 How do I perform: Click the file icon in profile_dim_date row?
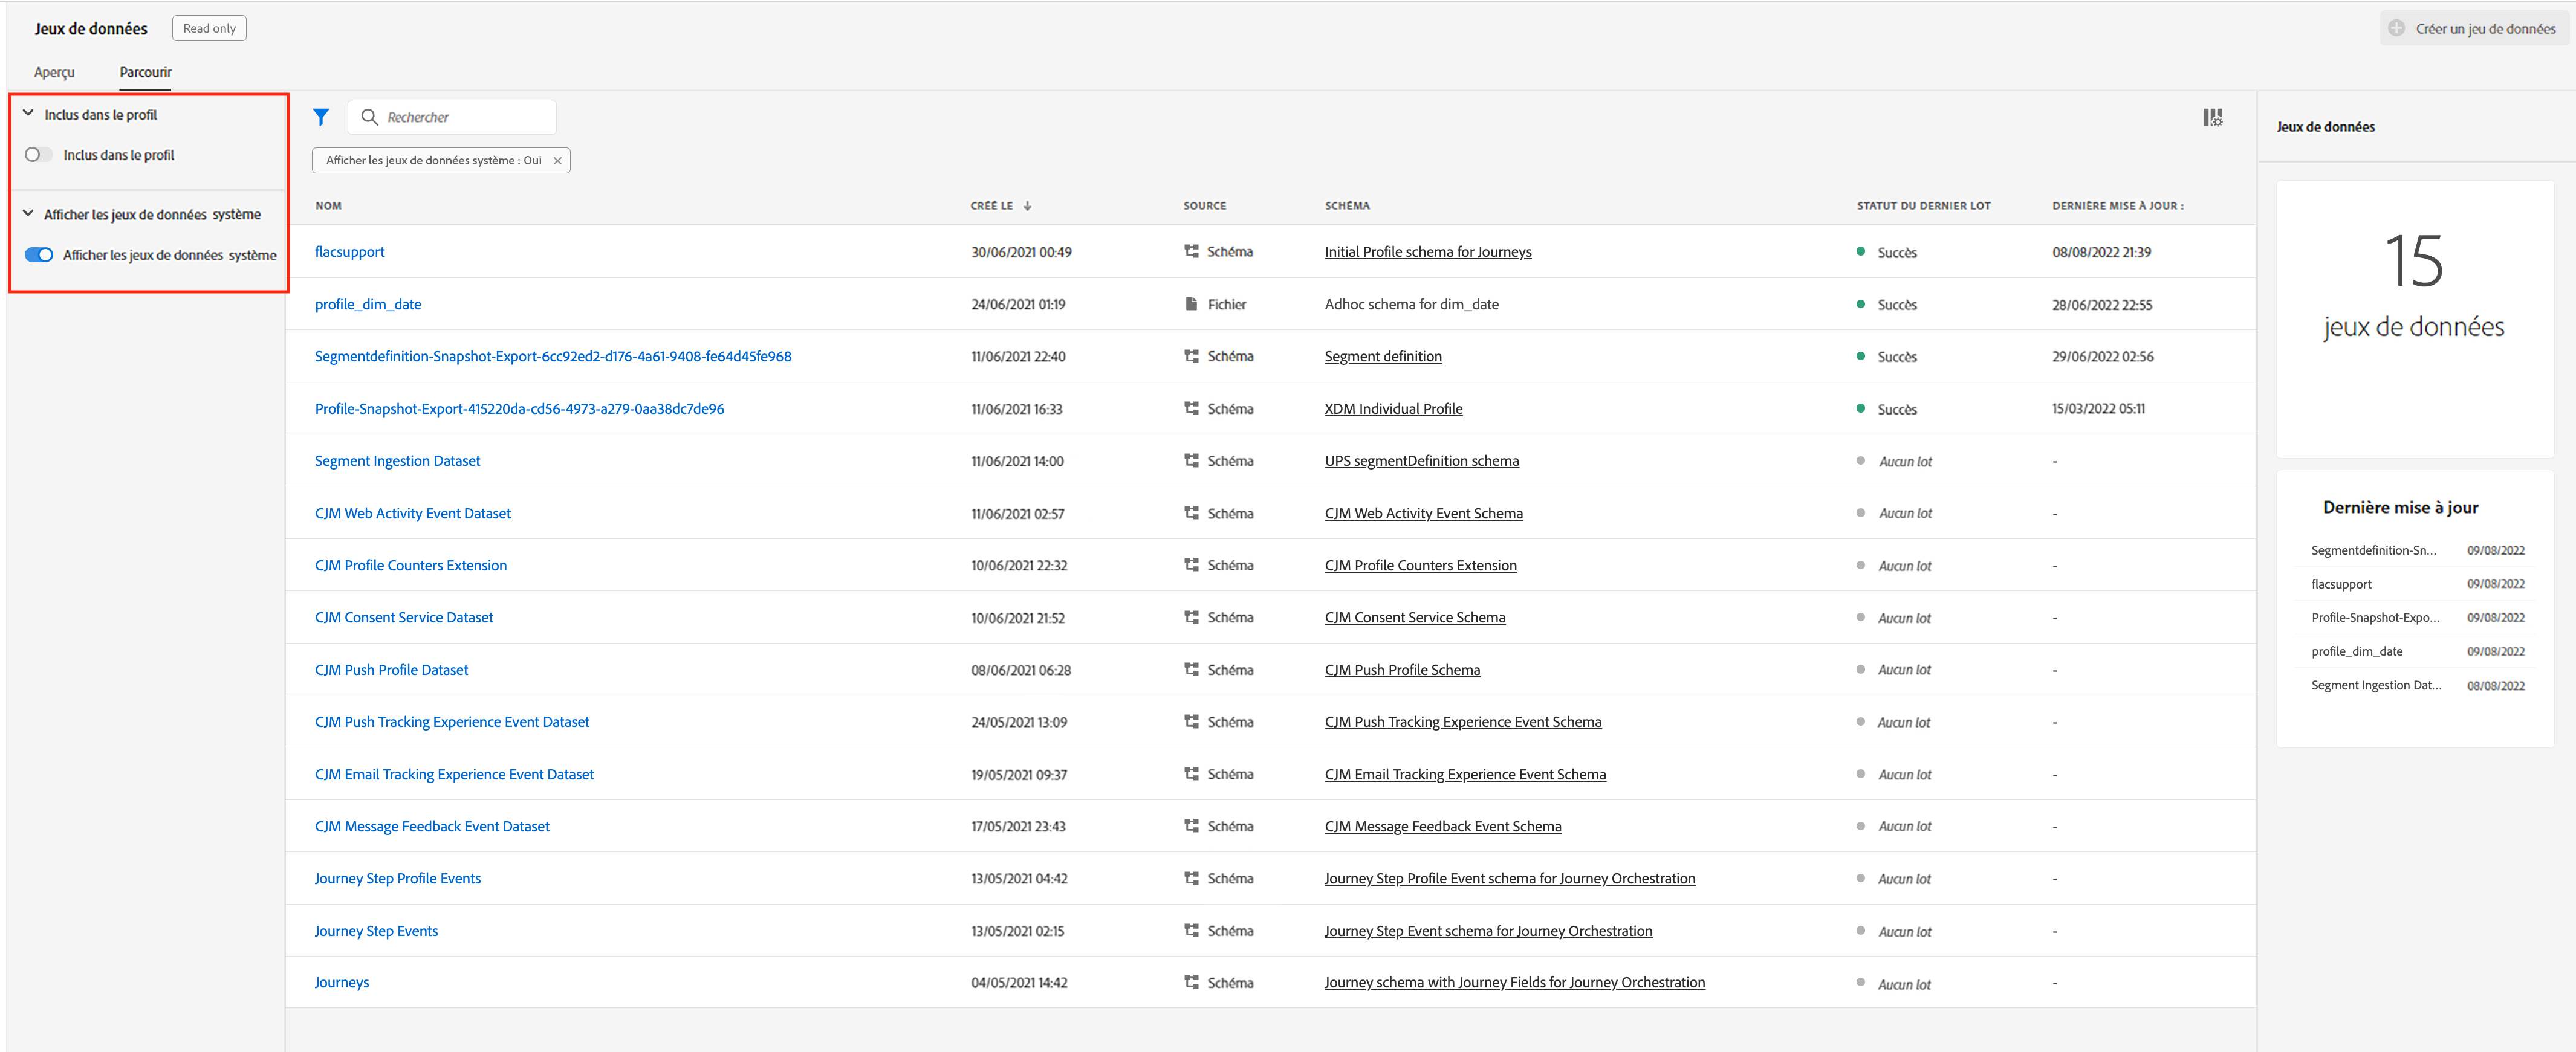pyautogui.click(x=1191, y=304)
